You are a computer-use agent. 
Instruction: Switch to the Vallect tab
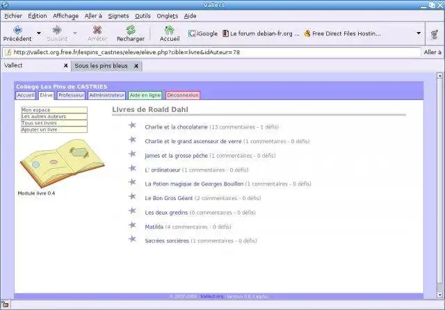(x=35, y=65)
